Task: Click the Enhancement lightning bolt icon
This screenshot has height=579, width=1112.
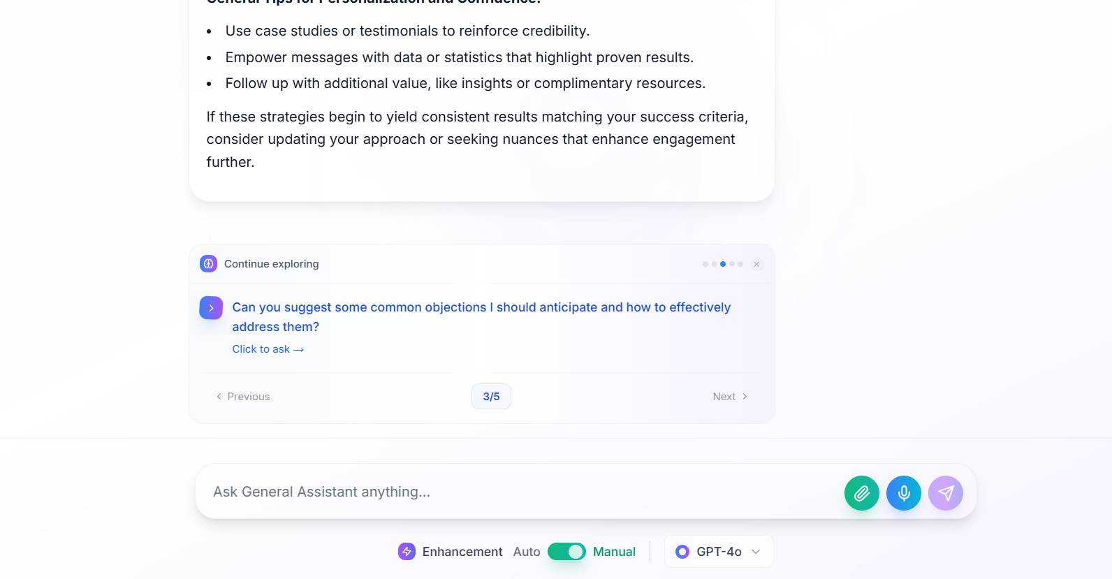Action: (407, 552)
